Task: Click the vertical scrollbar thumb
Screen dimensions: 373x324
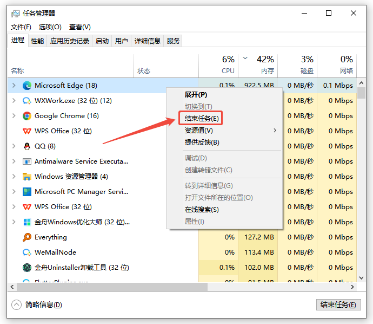Action: click(361, 93)
